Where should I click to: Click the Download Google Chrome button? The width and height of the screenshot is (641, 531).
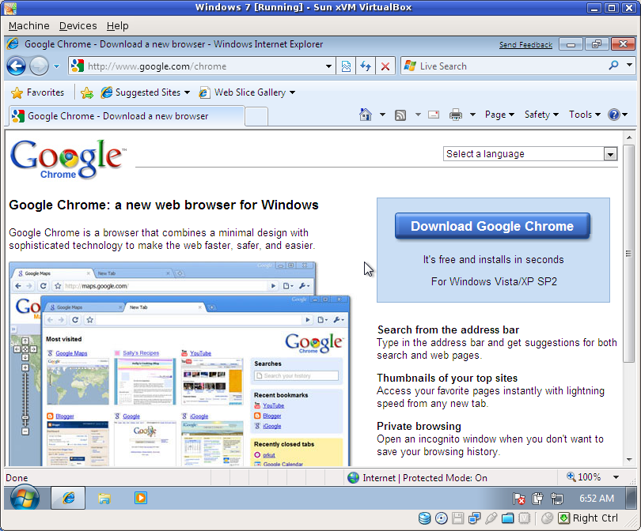(492, 226)
